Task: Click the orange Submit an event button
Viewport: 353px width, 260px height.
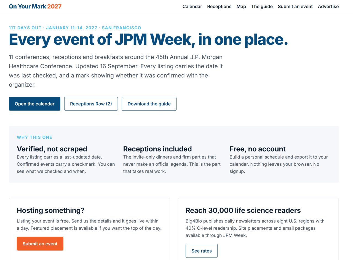Action: tap(40, 244)
